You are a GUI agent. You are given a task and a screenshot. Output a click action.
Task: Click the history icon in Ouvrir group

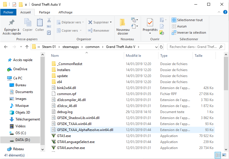162,33
